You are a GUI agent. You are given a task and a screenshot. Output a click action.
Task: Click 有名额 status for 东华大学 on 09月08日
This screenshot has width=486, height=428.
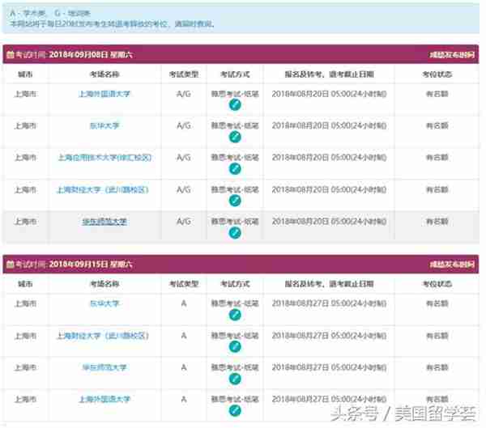[x=437, y=125]
